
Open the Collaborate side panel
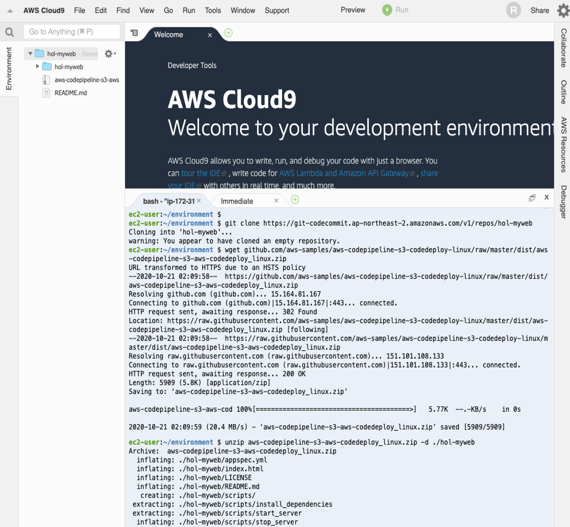563,48
